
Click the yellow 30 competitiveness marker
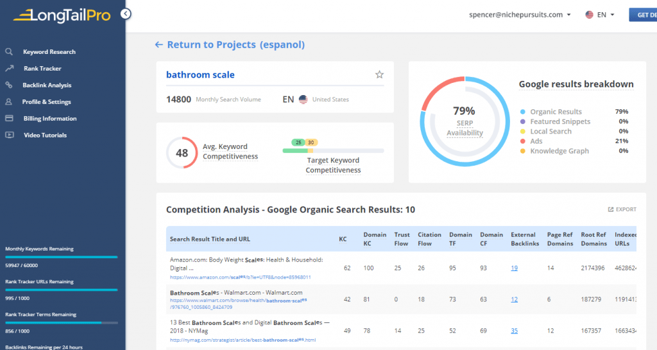click(311, 143)
